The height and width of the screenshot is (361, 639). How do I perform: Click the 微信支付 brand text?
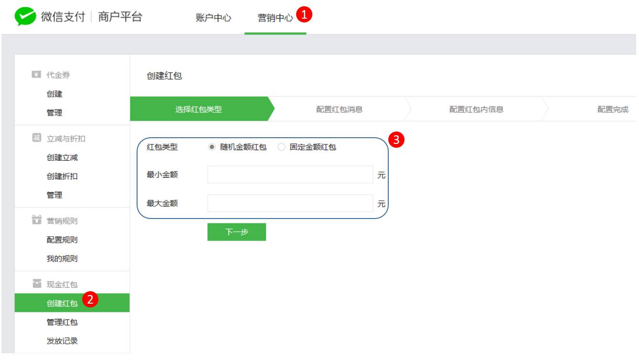click(x=63, y=17)
